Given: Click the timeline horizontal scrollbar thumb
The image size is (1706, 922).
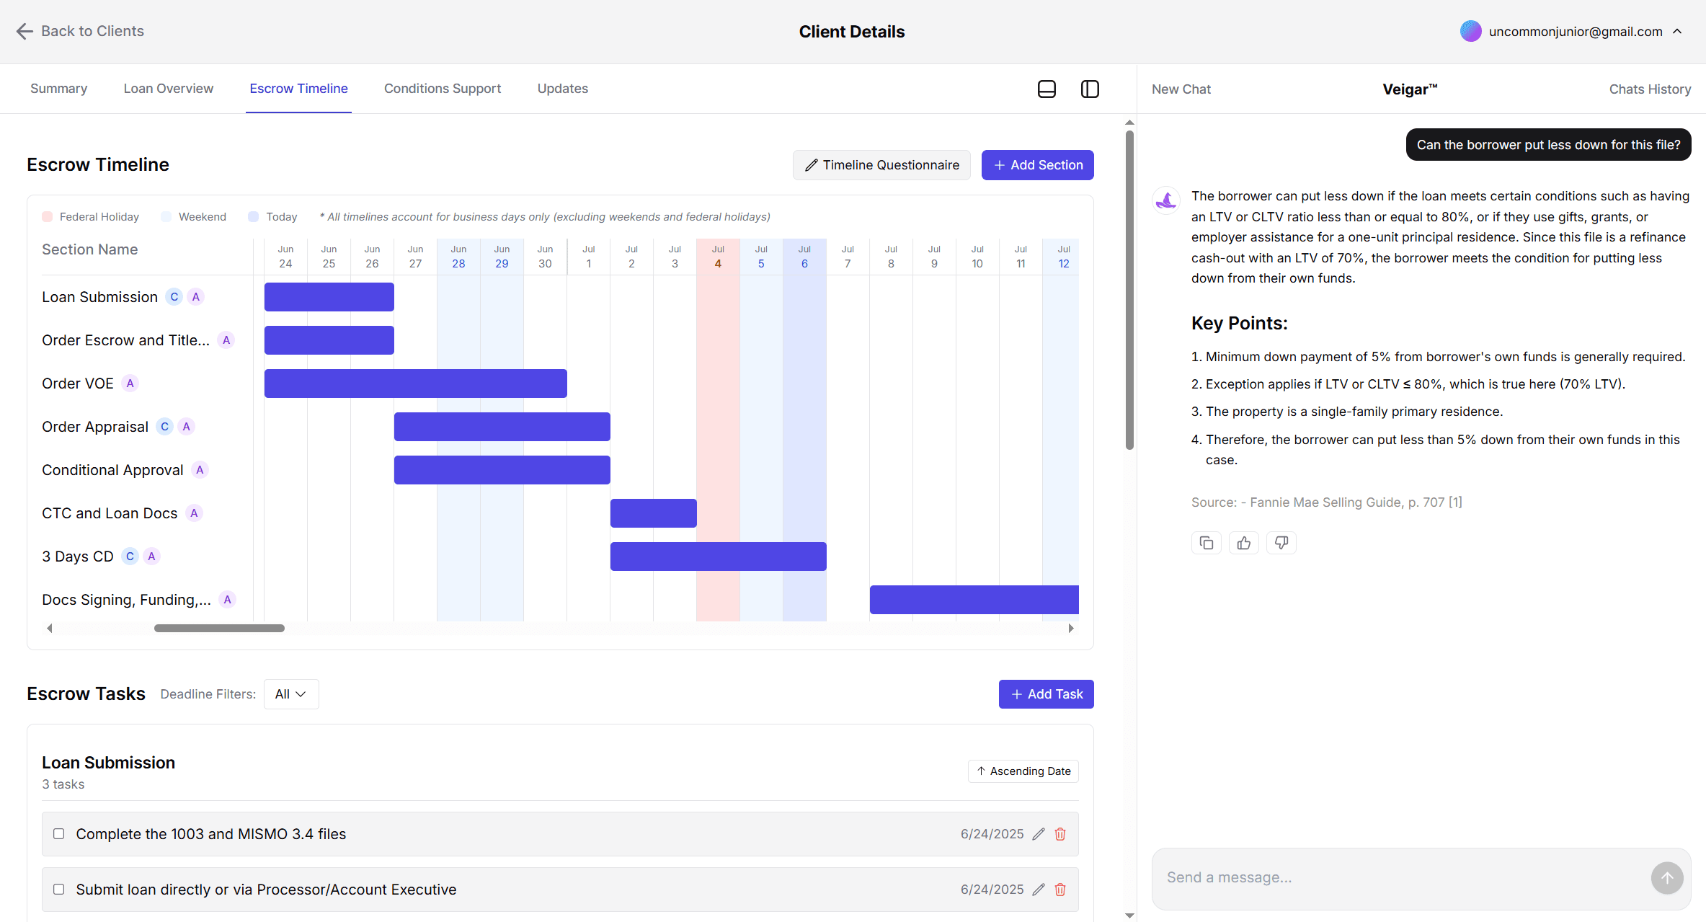Looking at the screenshot, I should [219, 629].
